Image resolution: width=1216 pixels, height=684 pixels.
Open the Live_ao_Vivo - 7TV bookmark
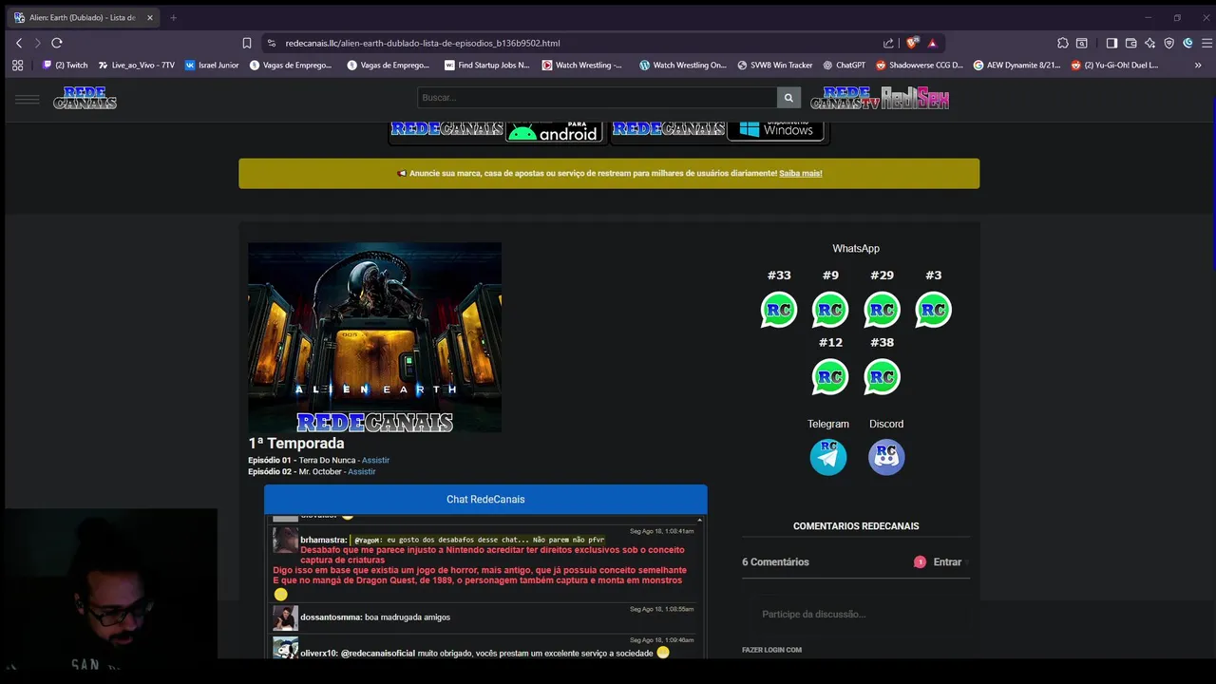pyautogui.click(x=137, y=66)
